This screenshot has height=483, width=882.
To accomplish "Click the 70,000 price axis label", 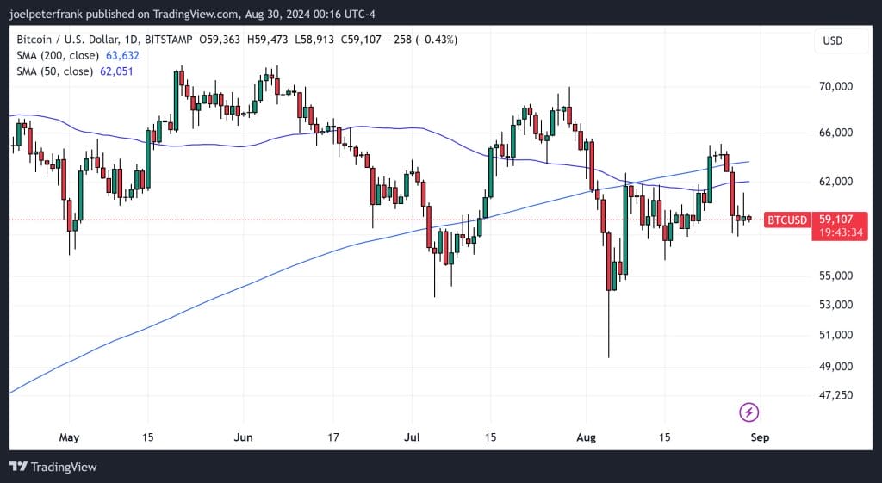I will tap(835, 86).
